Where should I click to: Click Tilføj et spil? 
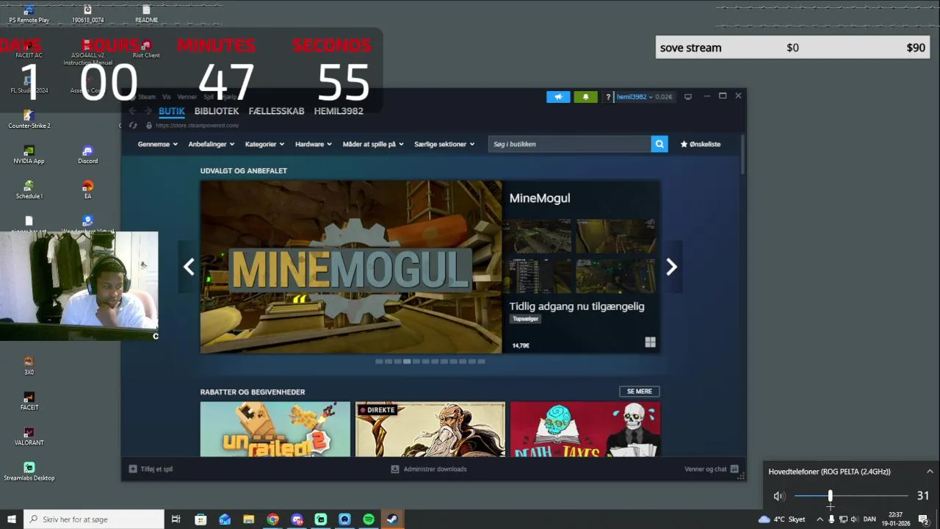pyautogui.click(x=151, y=469)
